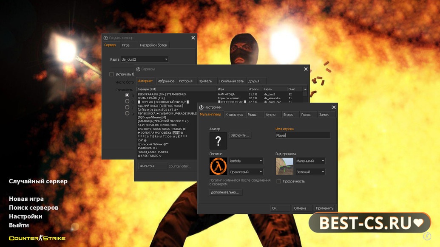Click Настройки in main menu

tap(26, 216)
